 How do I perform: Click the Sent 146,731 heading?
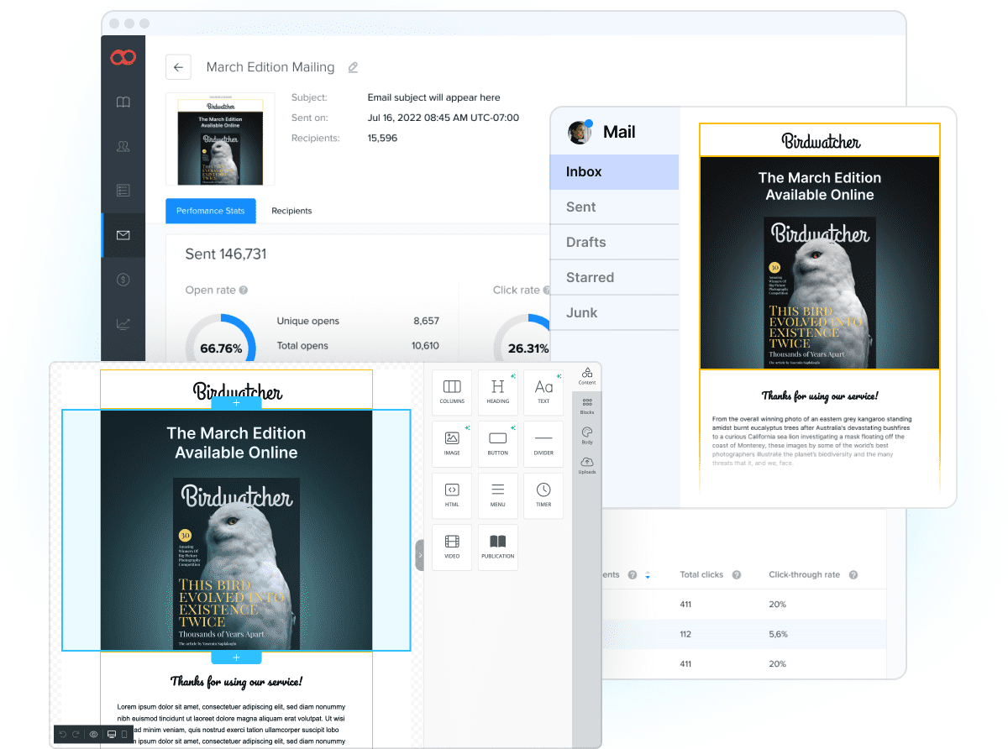pyautogui.click(x=226, y=254)
